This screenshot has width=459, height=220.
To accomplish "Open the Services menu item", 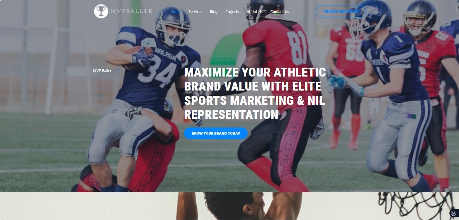I will pyautogui.click(x=195, y=12).
